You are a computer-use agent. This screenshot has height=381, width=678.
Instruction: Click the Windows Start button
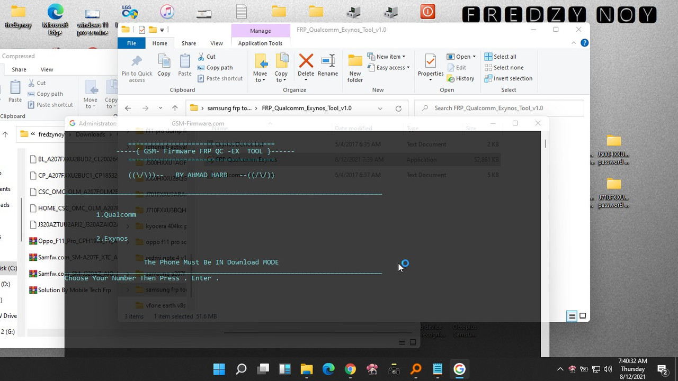click(219, 369)
